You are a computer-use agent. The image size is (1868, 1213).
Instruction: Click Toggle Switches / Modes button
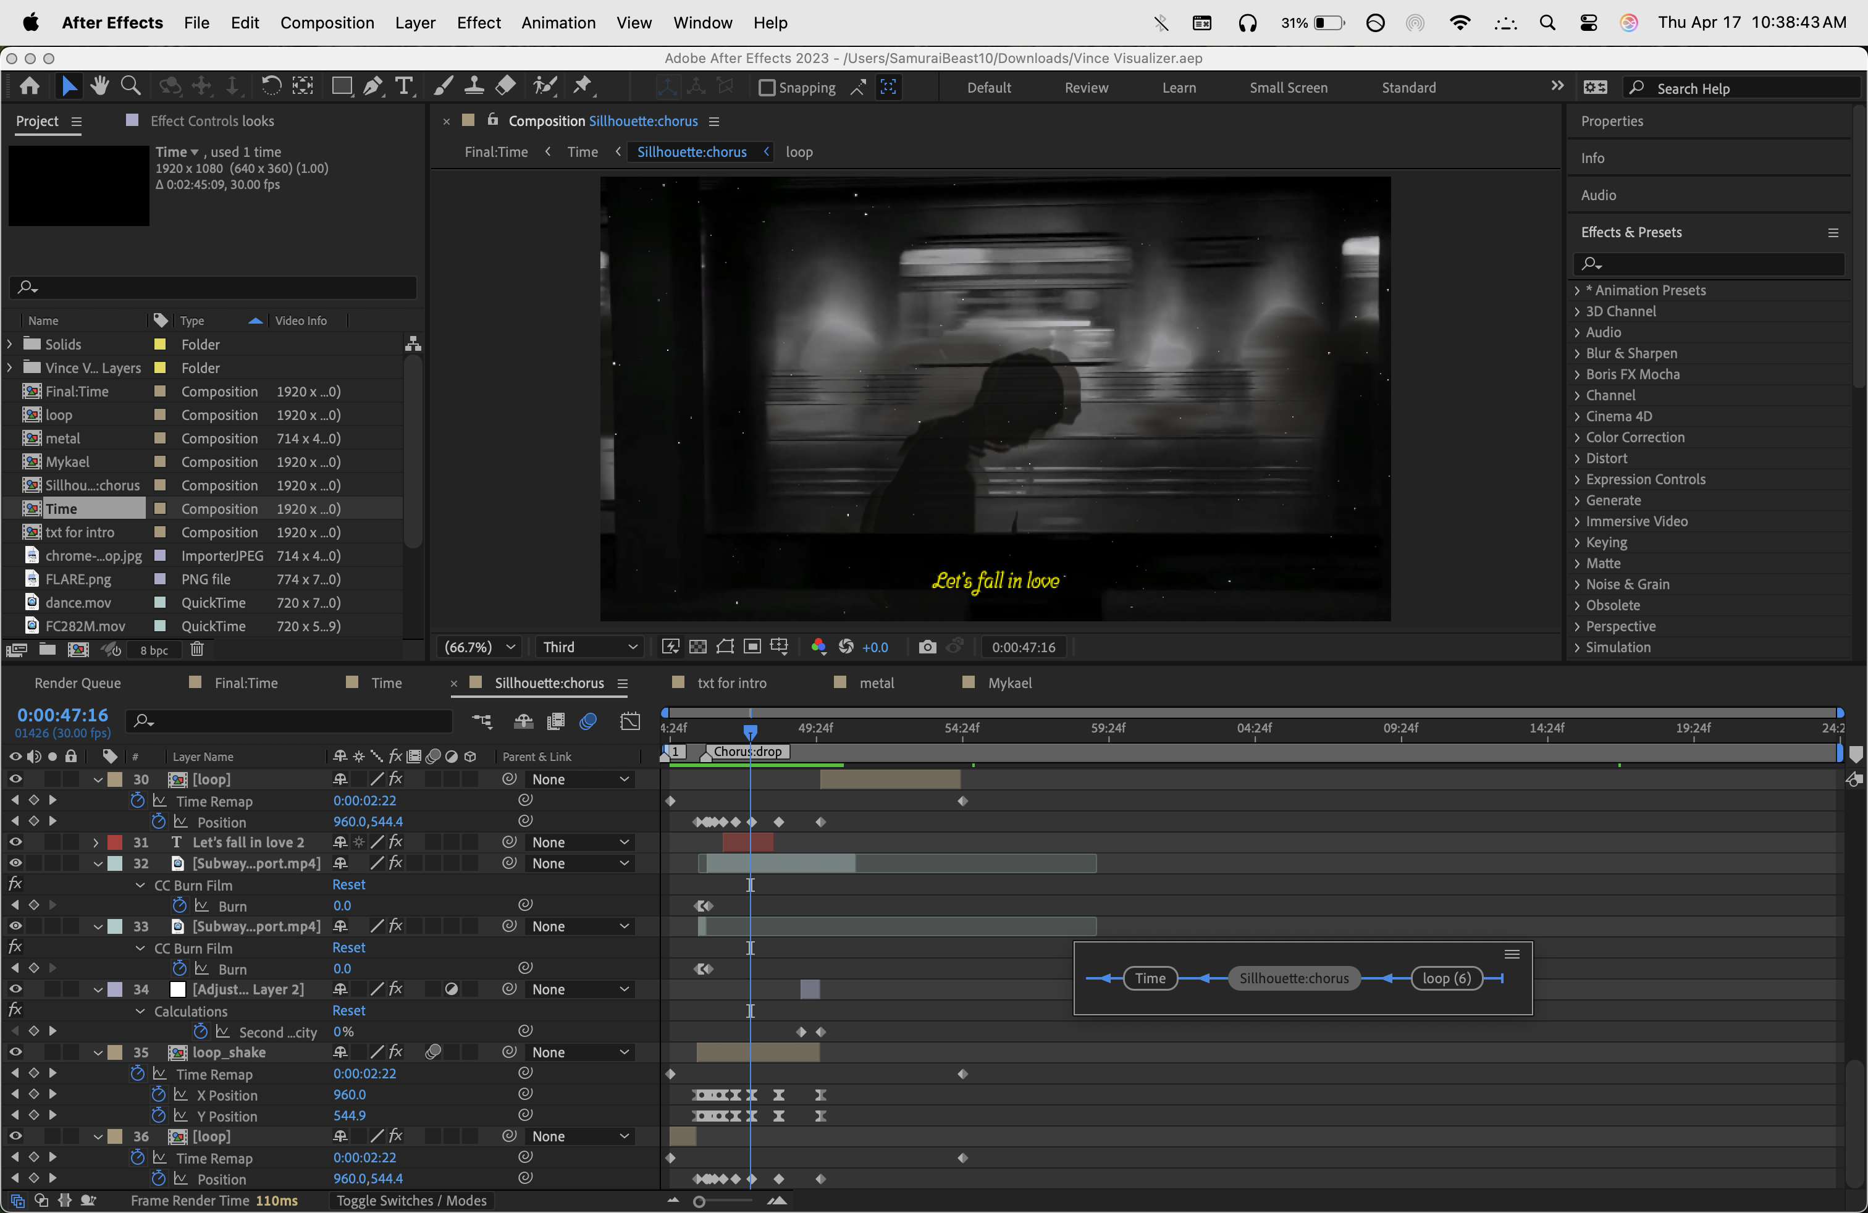coord(411,1201)
